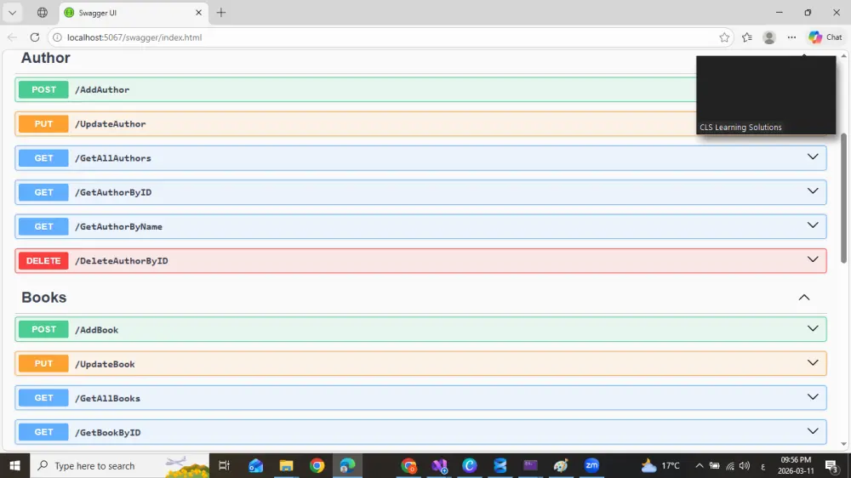This screenshot has height=478, width=851.
Task: Click the /GetAllAuthors path text
Action: 113,158
